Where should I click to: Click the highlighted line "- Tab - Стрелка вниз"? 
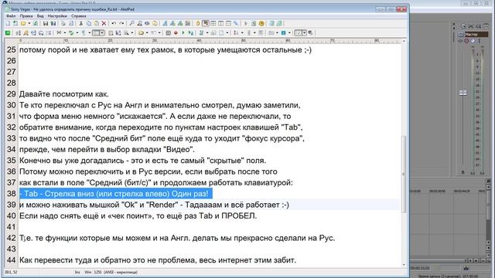(x=115, y=194)
